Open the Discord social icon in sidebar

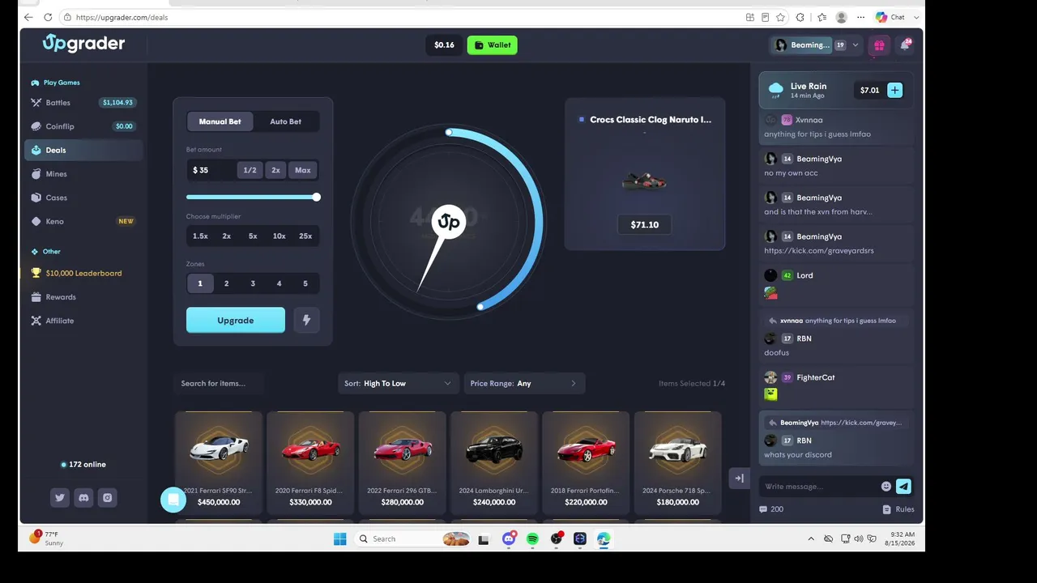pos(83,498)
